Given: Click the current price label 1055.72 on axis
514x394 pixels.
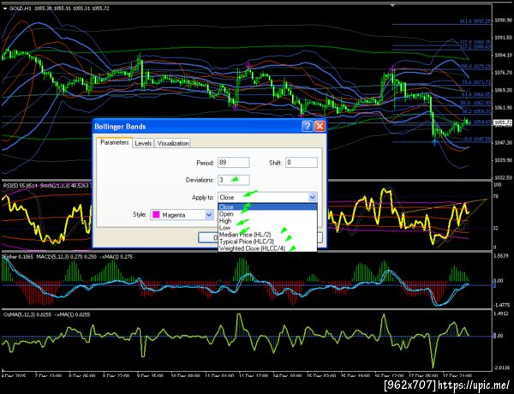Looking at the screenshot, I should 503,123.
